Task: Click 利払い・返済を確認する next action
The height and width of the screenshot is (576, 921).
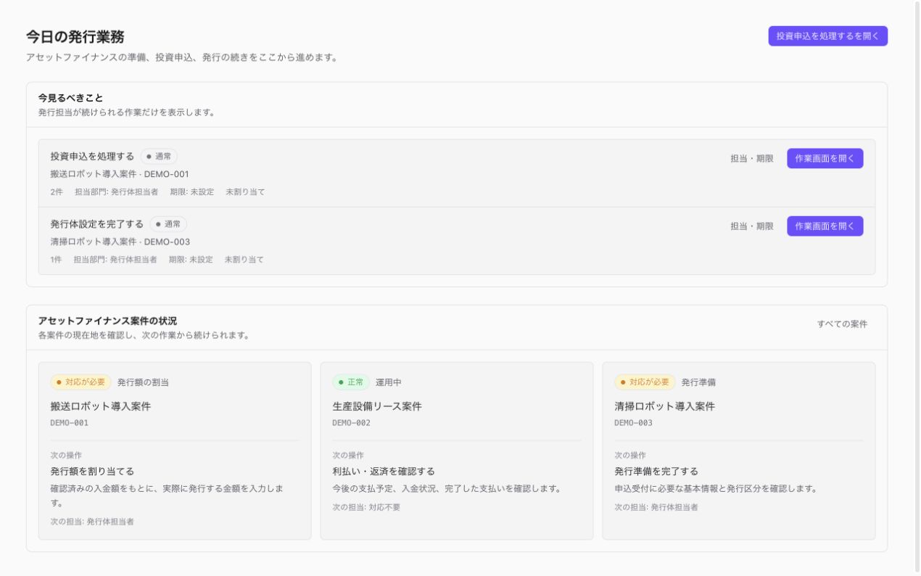Action: coord(384,471)
